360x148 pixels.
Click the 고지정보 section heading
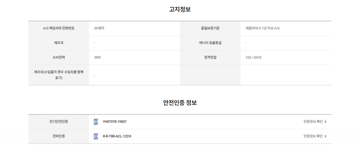tap(180, 9)
